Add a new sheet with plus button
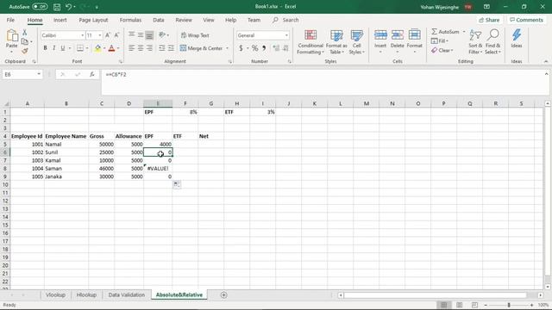 223,294
